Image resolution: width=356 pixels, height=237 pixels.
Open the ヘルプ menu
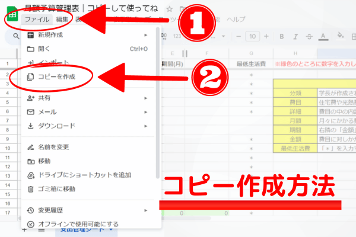pyautogui.click(x=236, y=20)
